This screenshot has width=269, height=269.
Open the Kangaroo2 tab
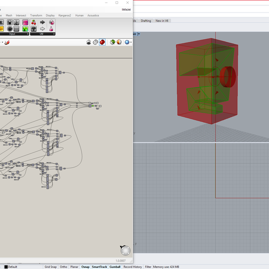click(x=65, y=15)
